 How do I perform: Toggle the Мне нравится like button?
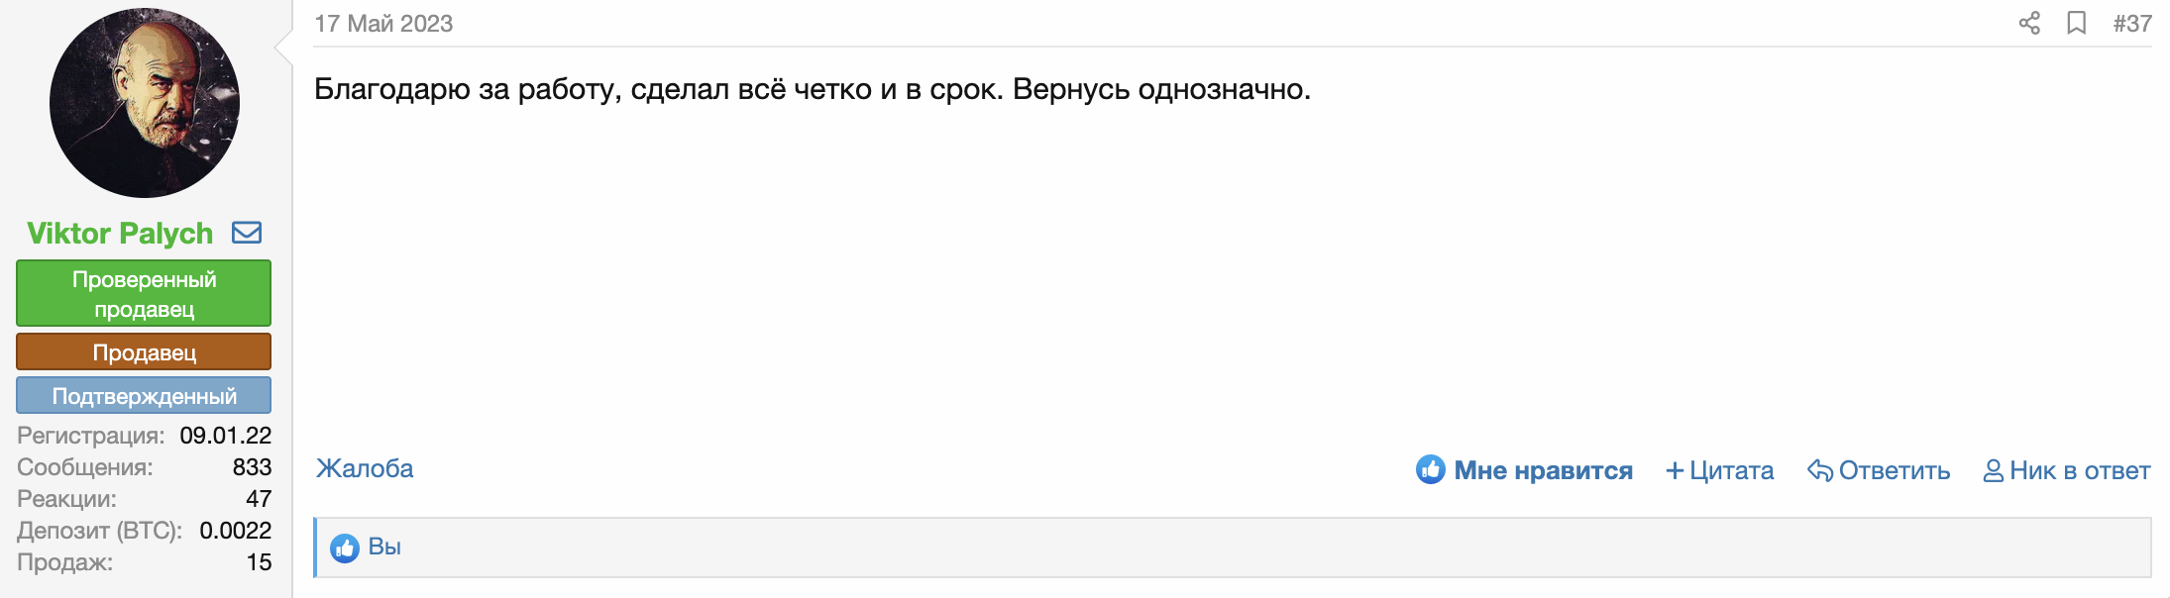coord(1543,470)
